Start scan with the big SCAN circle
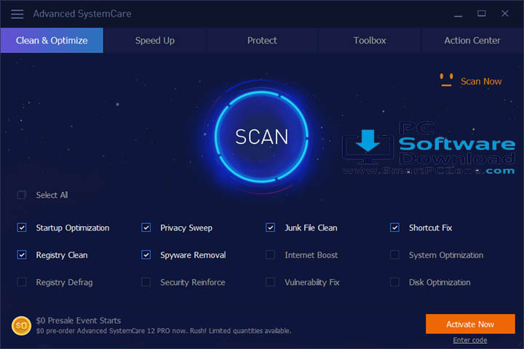The image size is (524, 349). pos(261,137)
